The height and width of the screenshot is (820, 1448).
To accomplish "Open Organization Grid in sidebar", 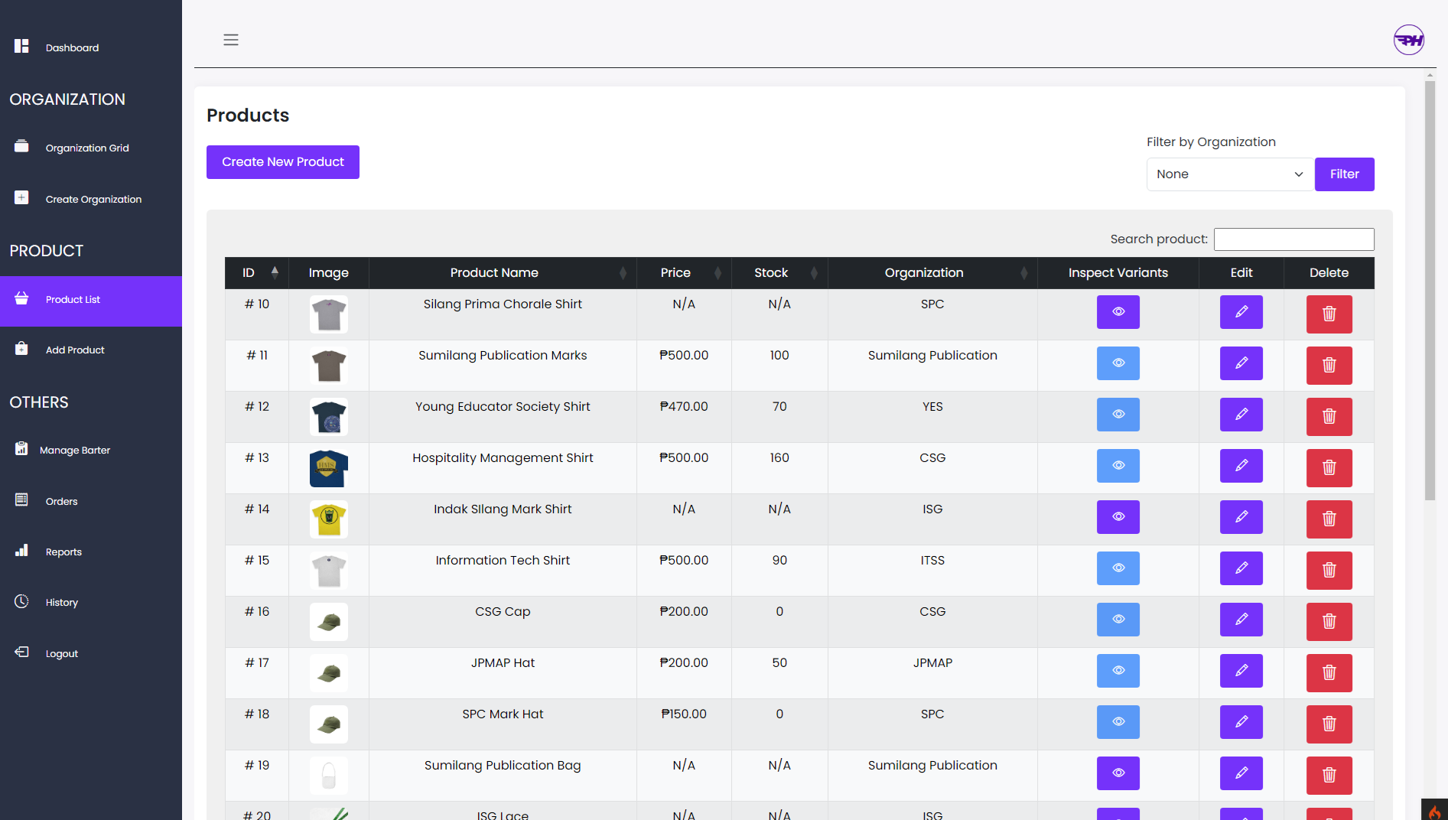I will [87, 148].
